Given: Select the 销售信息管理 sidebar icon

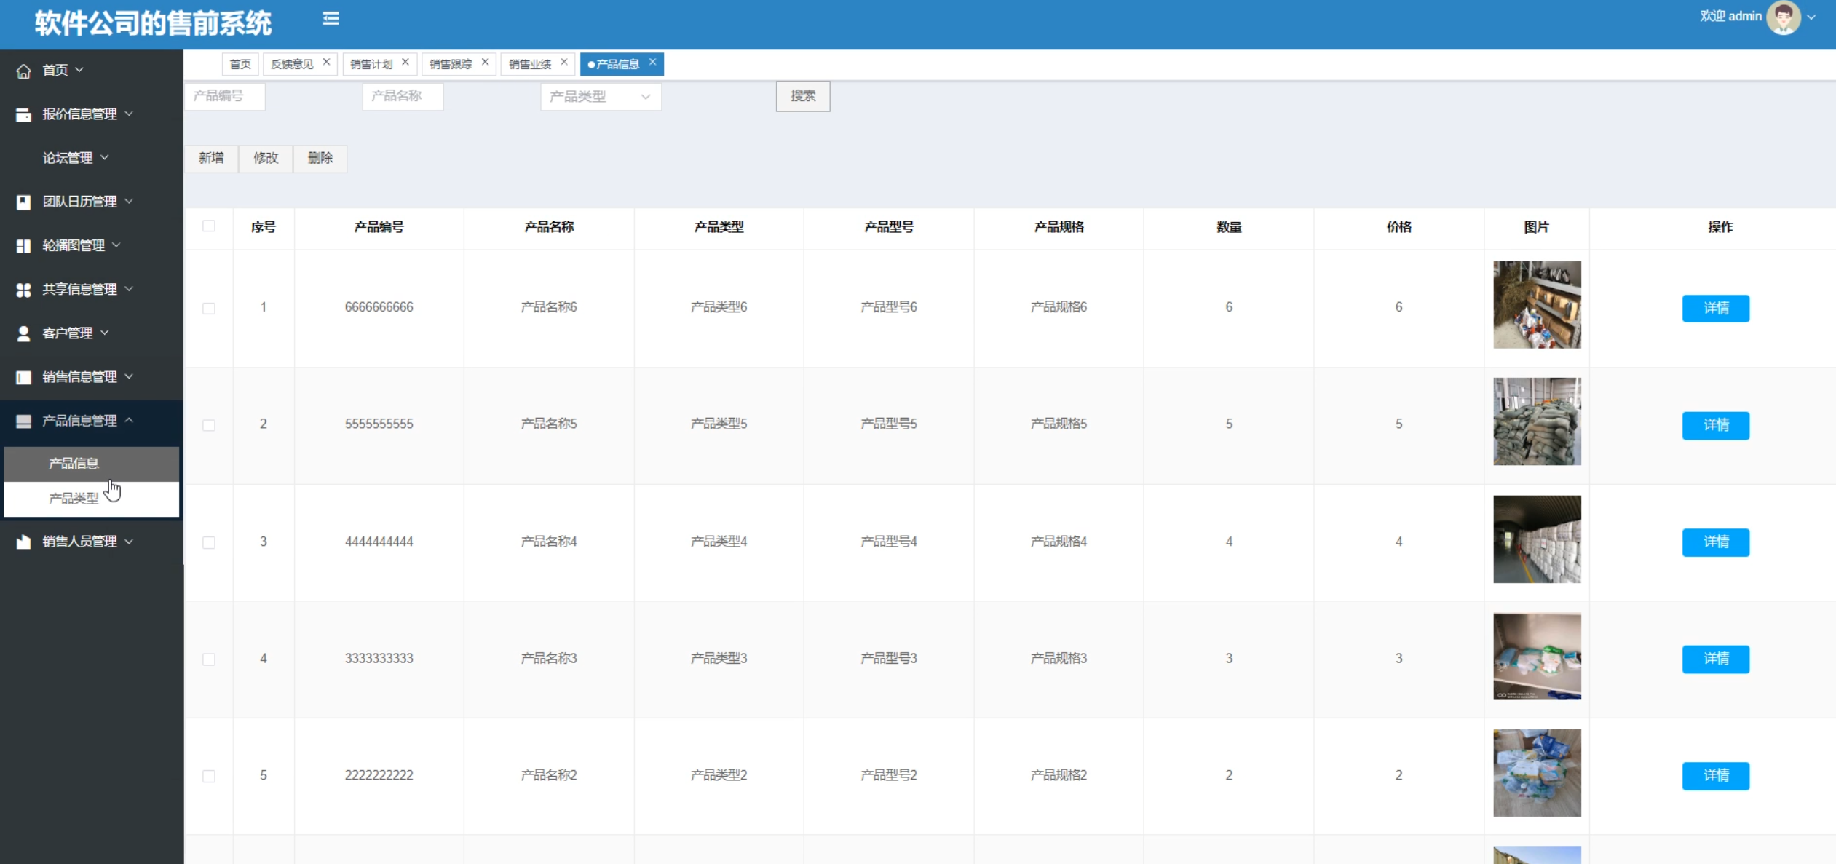Looking at the screenshot, I should 23,377.
